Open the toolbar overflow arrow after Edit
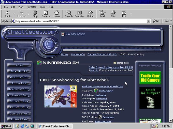The height and width of the screenshot is (129, 173). click(131, 14)
